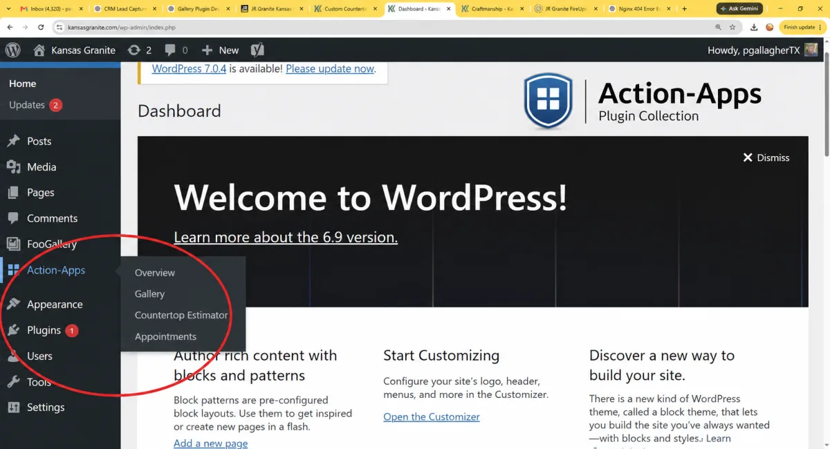
Task: Reload the page with refresh icon
Action: [41, 27]
